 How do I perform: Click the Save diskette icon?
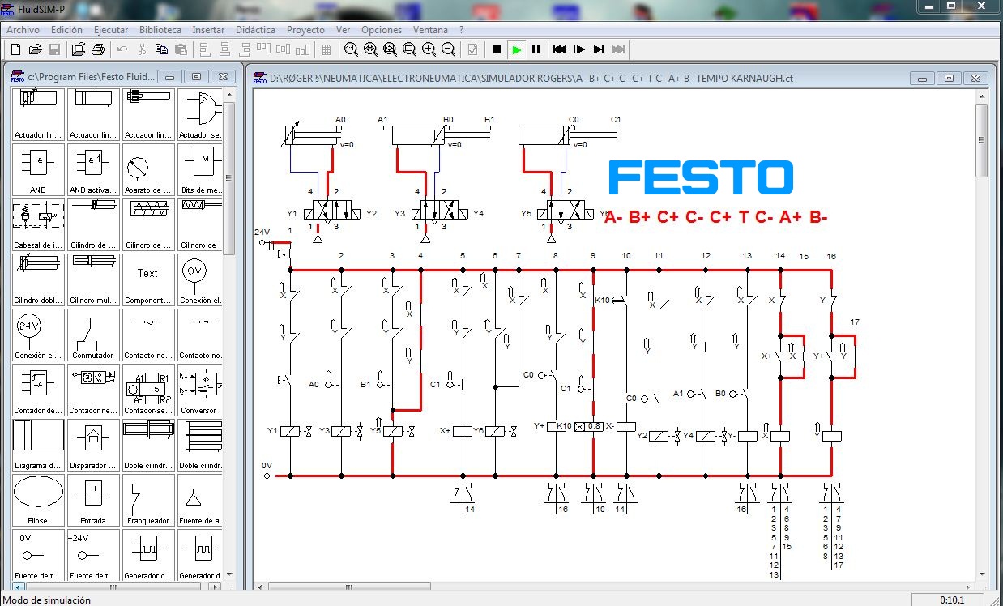(54, 49)
